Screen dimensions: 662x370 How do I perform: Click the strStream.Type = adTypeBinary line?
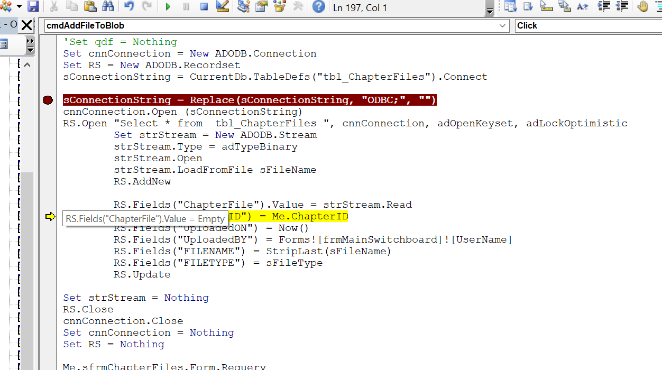tap(206, 146)
